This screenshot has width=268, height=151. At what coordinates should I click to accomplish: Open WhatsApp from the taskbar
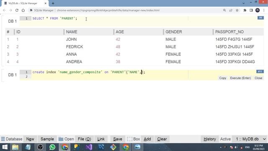coord(52,147)
